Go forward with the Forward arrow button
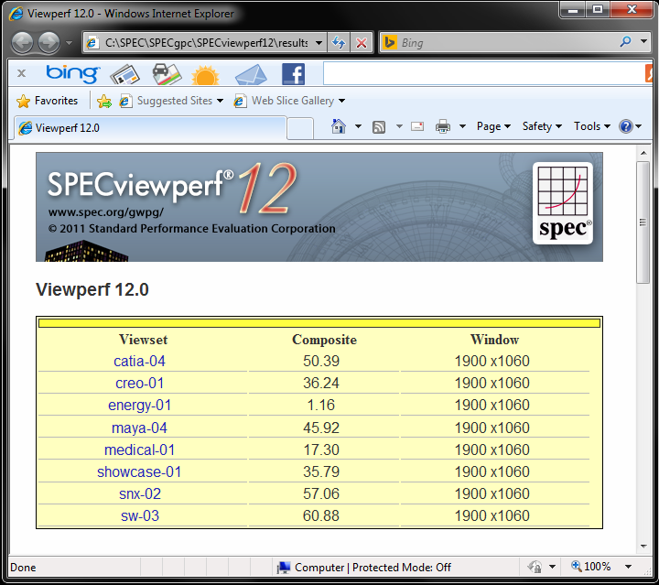The width and height of the screenshot is (659, 585). click(49, 42)
